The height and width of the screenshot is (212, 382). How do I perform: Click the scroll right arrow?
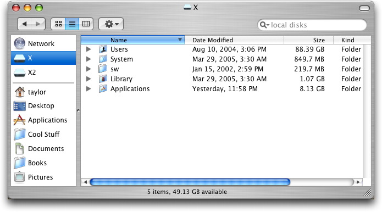point(358,182)
